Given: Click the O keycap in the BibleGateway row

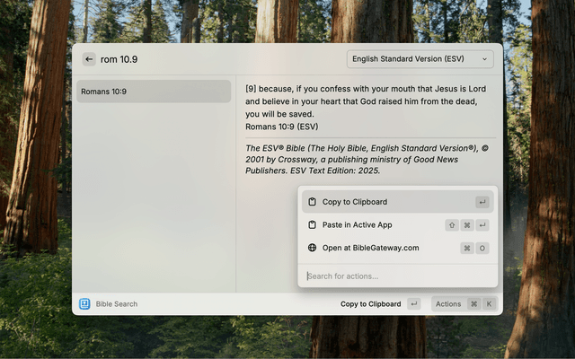Looking at the screenshot, I should [482, 248].
